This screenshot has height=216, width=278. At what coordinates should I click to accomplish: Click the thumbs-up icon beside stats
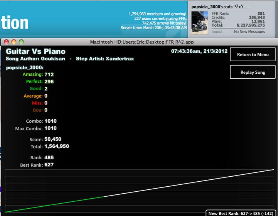point(241,7)
